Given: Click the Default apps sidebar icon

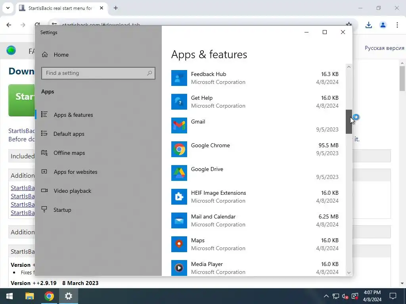Looking at the screenshot, I should tap(44, 133).
